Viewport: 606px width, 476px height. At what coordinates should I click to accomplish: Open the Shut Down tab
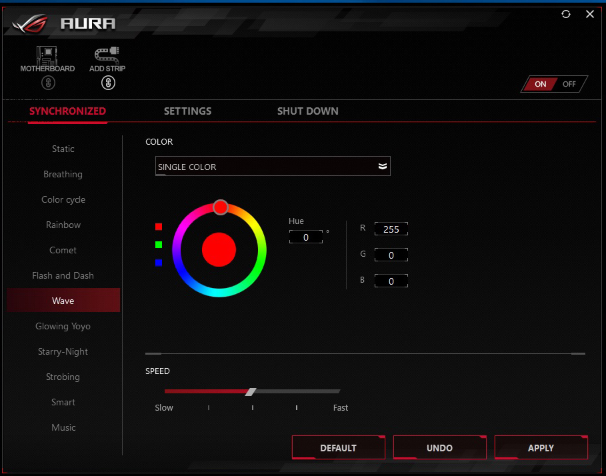point(307,111)
